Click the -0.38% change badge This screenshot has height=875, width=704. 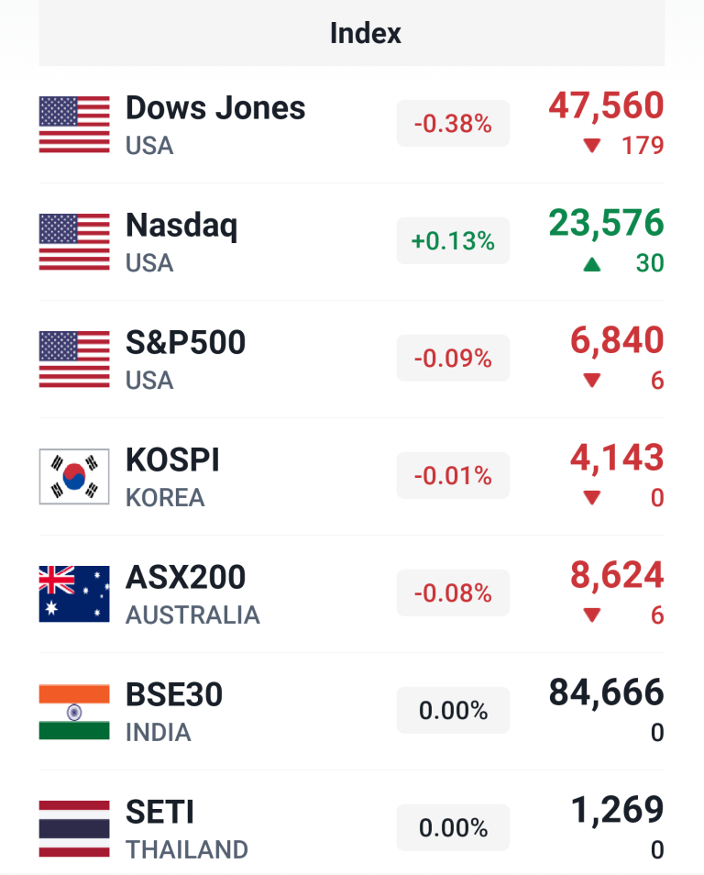click(x=453, y=124)
